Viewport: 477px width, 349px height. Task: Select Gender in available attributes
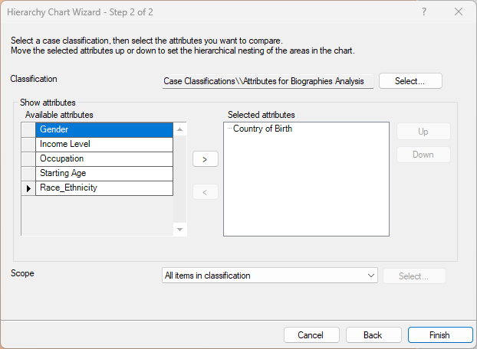pyautogui.click(x=104, y=129)
